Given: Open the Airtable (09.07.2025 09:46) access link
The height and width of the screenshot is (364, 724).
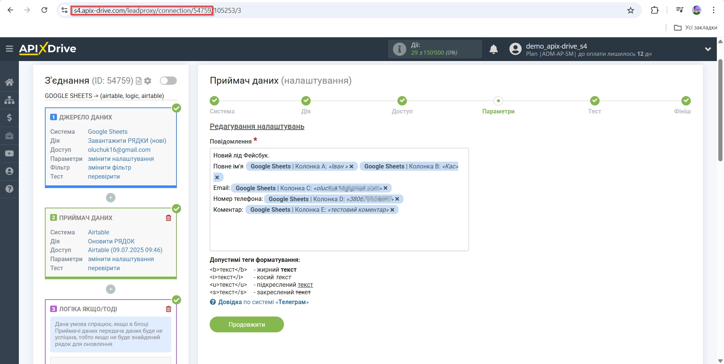Looking at the screenshot, I should tap(125, 250).
